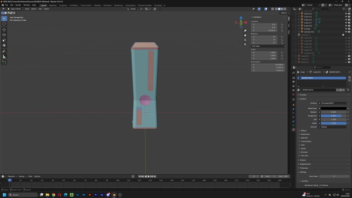Open the Modifiers properties tab (wrench)

(293, 109)
